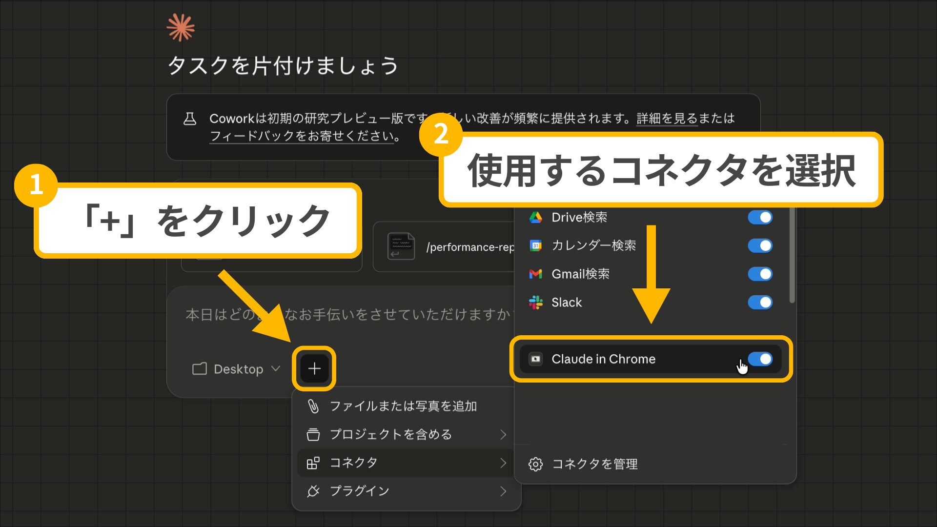937x527 pixels.
Task: Click the Claude in Chrome extension icon
Action: pyautogui.click(x=536, y=359)
